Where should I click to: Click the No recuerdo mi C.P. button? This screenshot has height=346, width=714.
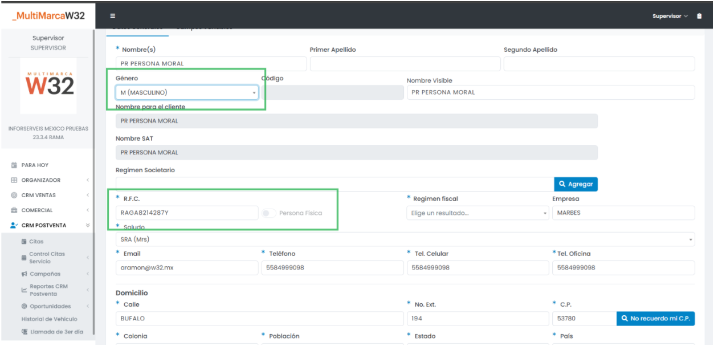[655, 319]
